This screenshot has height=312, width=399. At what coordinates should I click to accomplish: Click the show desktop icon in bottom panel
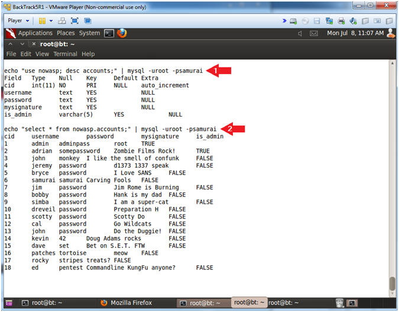[x=9, y=303]
